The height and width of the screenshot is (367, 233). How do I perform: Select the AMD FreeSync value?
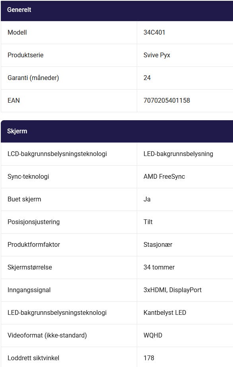(164, 176)
